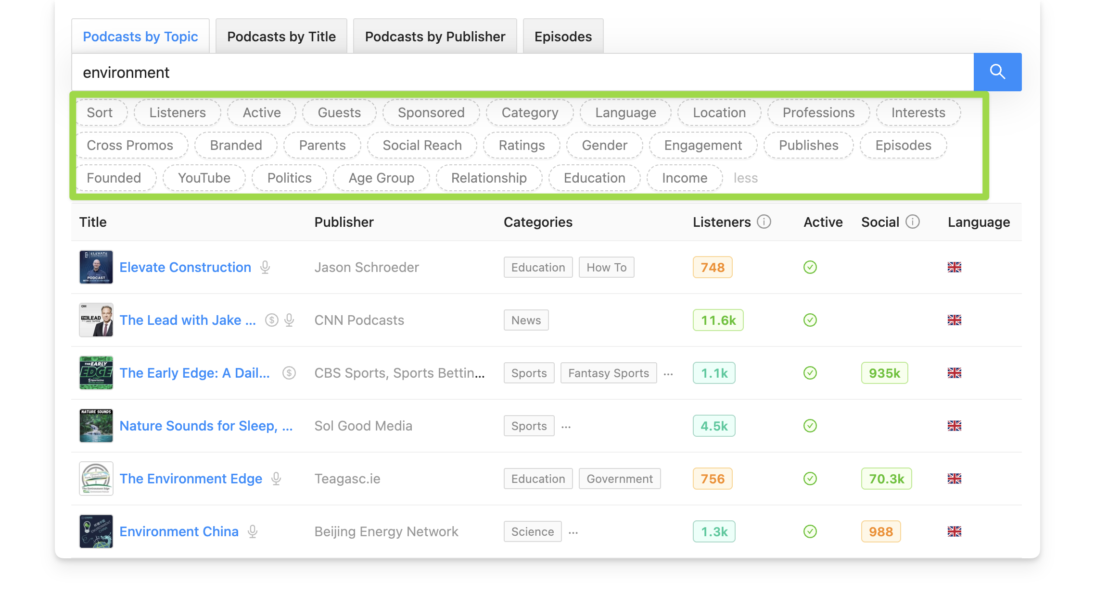Click the blue search magnifier button
The height and width of the screenshot is (591, 1095).
click(997, 72)
